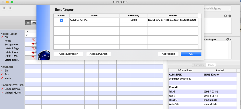Click the Tel. G label
This screenshot has height=109, width=241.
[172, 92]
